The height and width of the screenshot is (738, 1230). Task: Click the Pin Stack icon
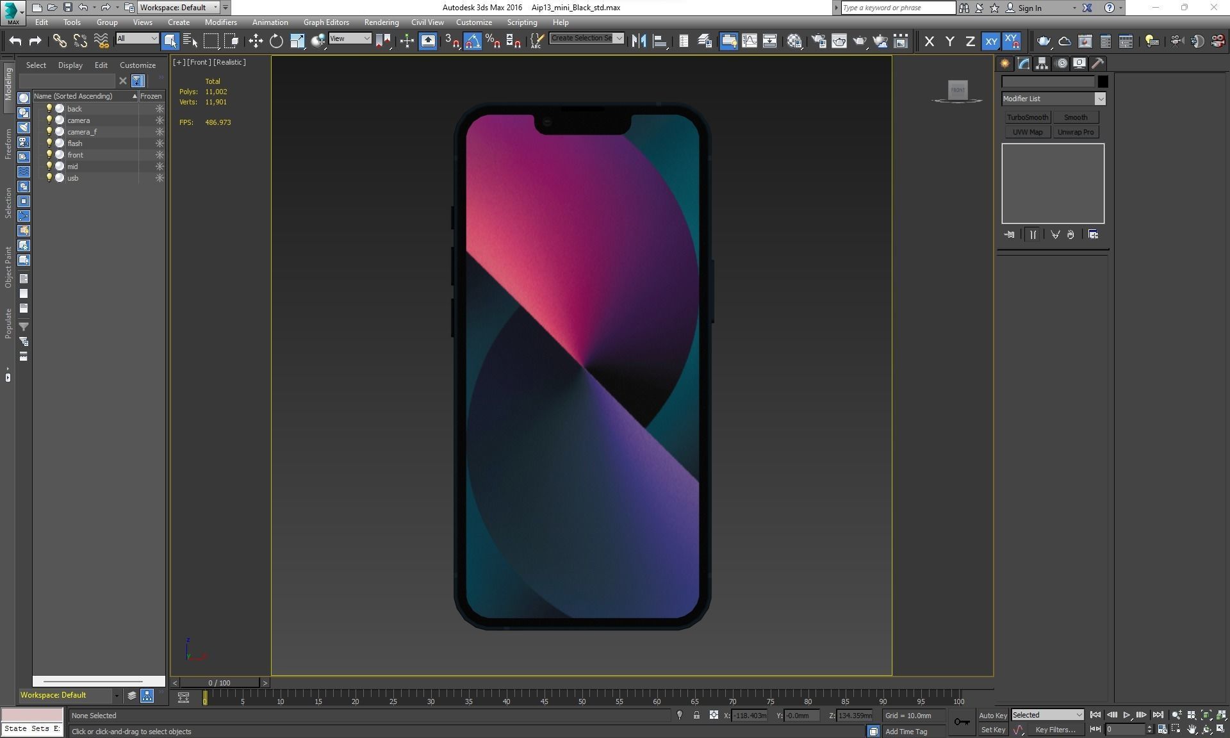pyautogui.click(x=1010, y=234)
